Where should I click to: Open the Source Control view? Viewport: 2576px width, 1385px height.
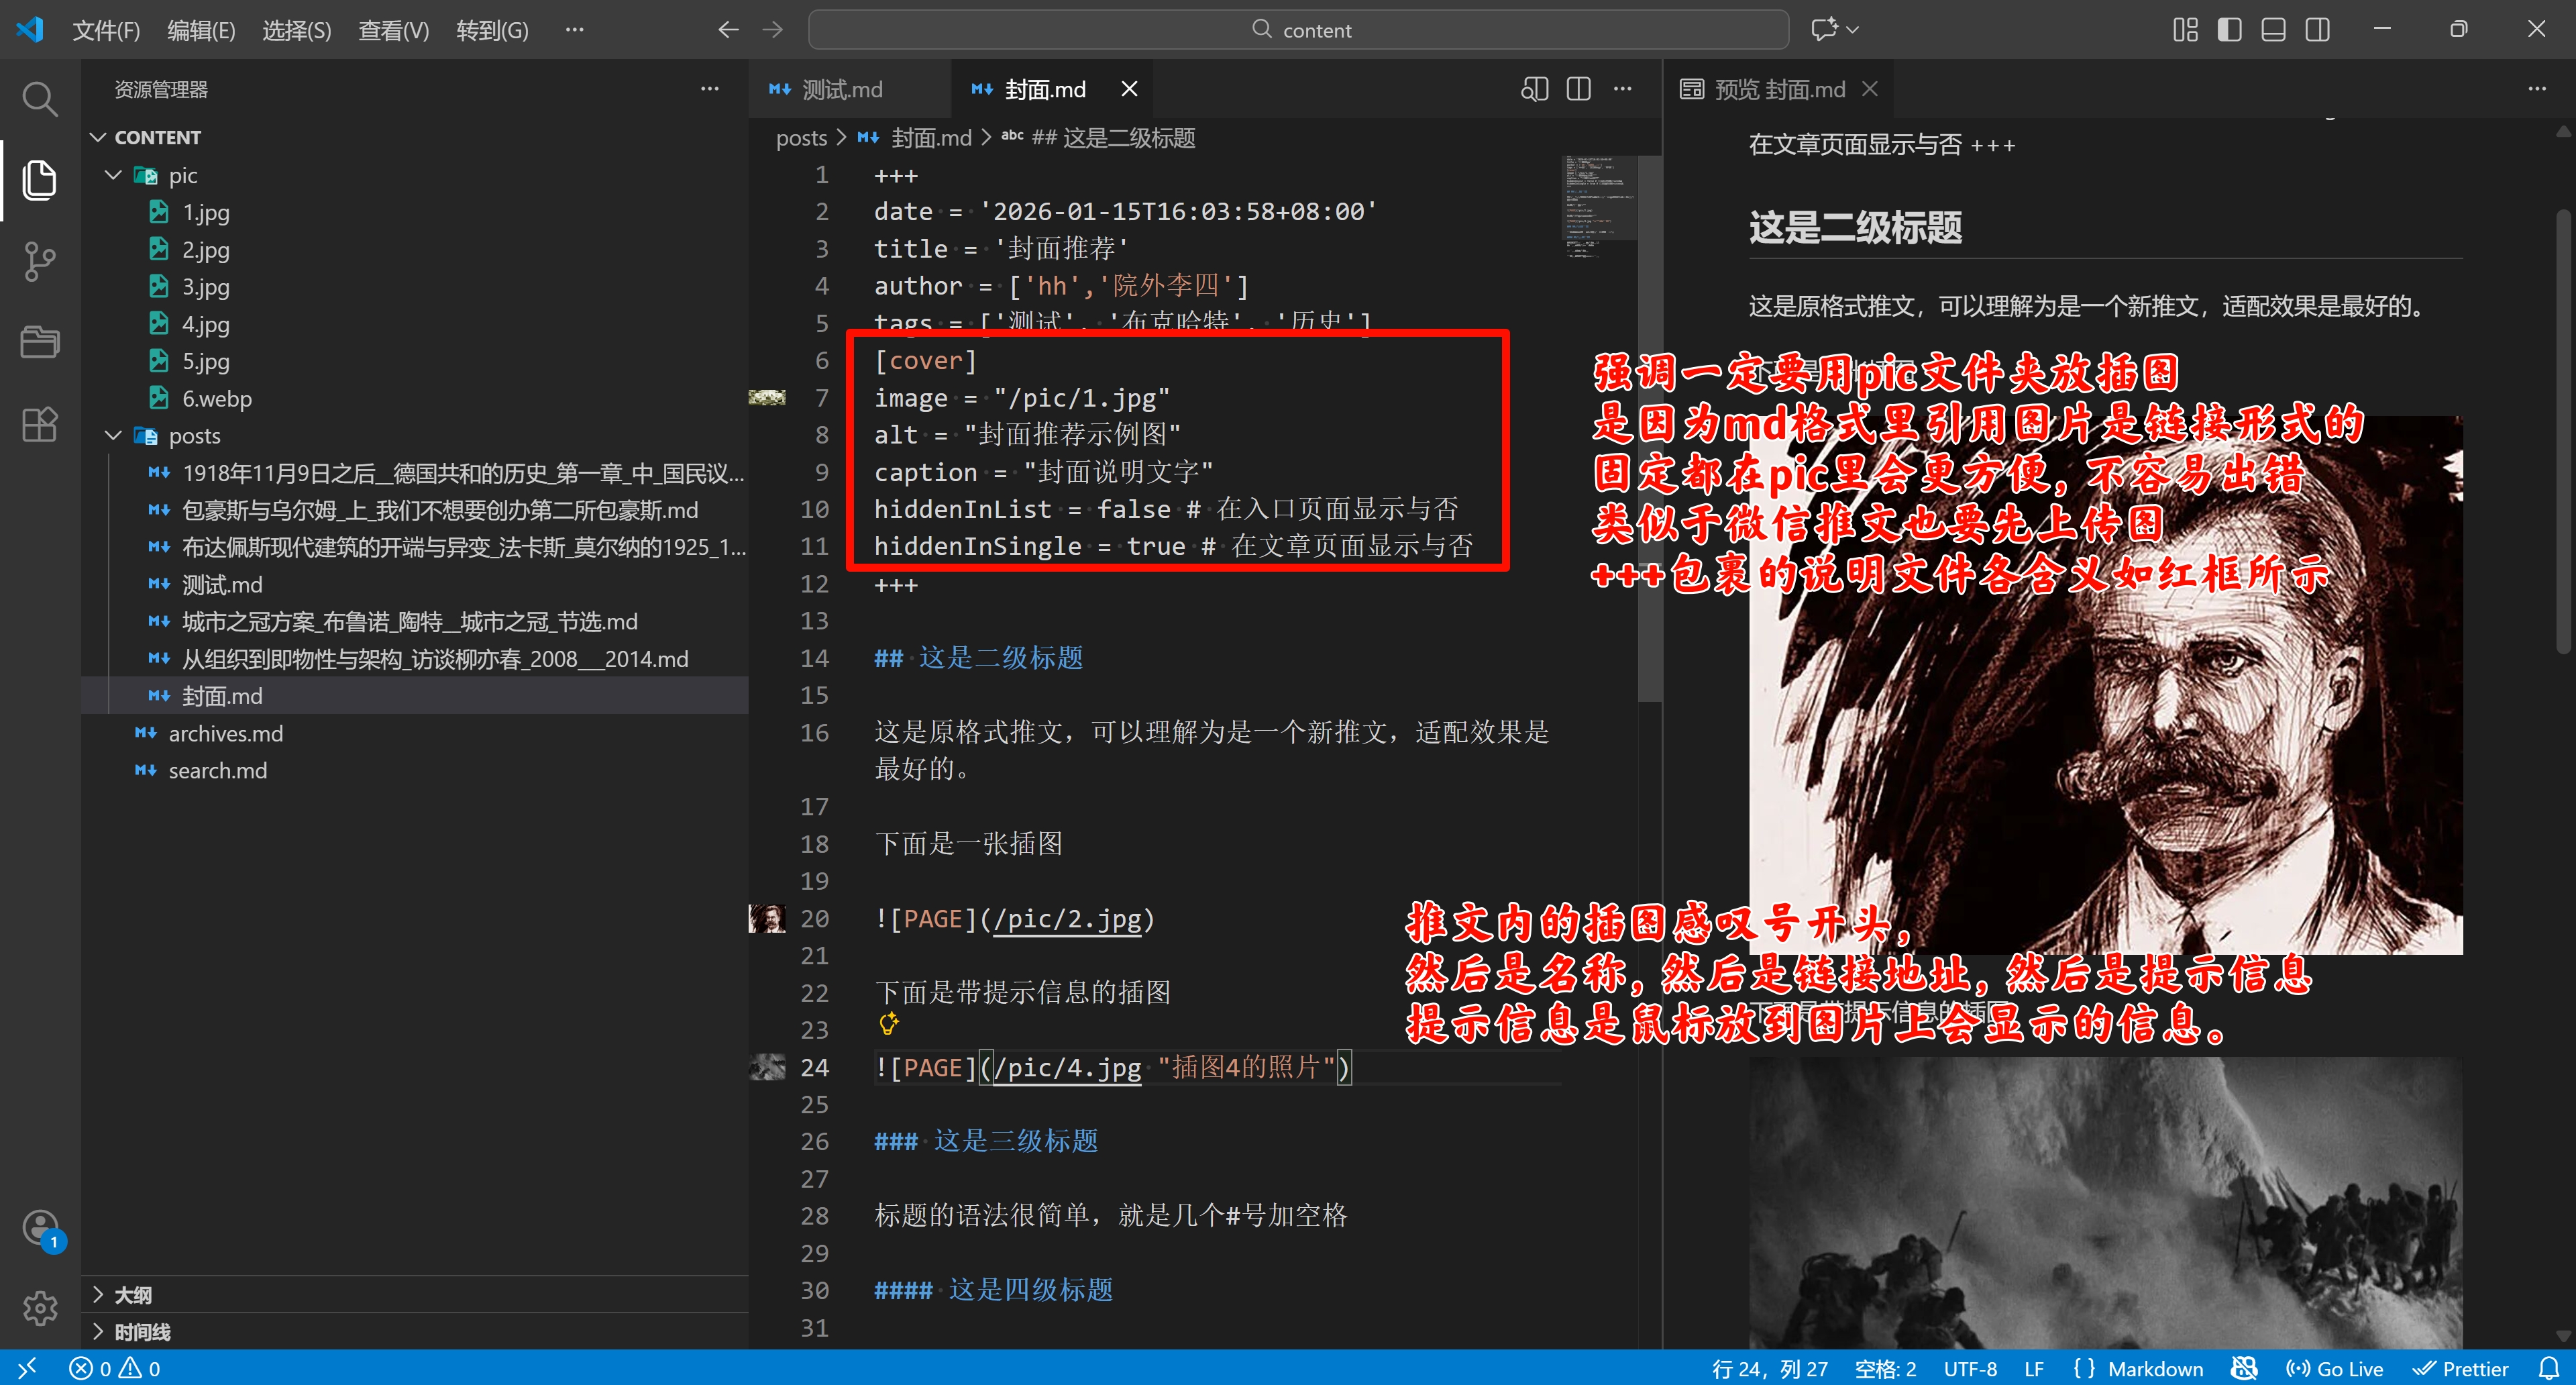click(x=40, y=261)
